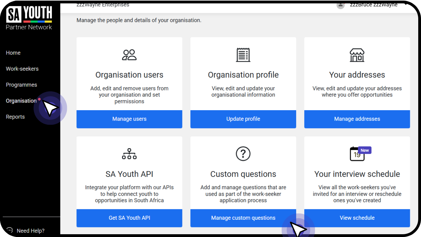This screenshot has height=237, width=421.
Task: Click the Organisation users people icon
Action: click(x=129, y=55)
